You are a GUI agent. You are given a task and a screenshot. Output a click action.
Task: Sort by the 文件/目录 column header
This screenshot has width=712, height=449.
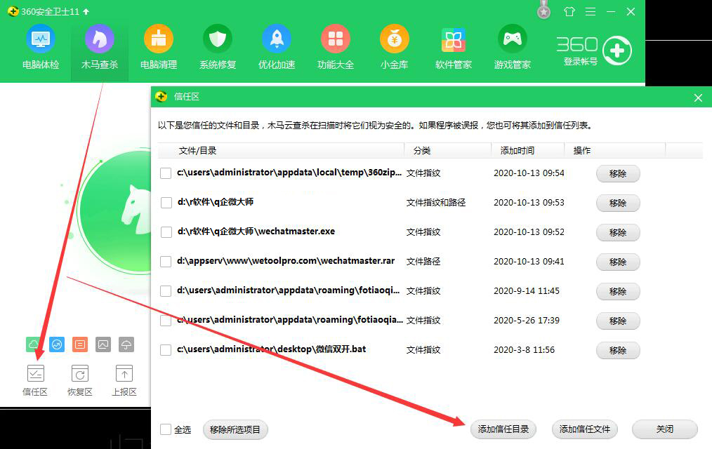pos(281,151)
